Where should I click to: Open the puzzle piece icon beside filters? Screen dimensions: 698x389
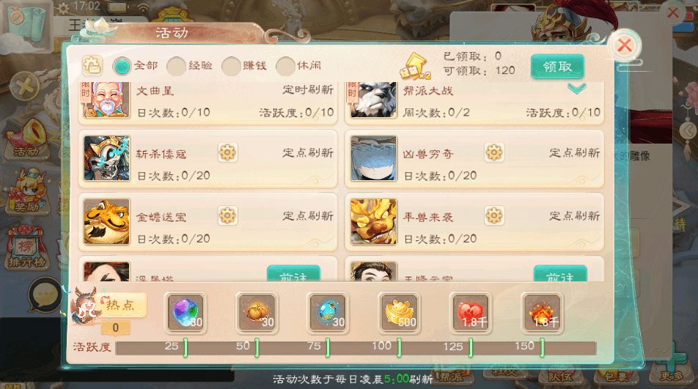(92, 66)
